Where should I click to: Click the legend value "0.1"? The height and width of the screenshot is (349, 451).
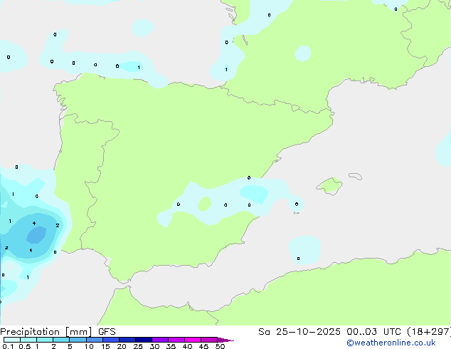coord(8,346)
